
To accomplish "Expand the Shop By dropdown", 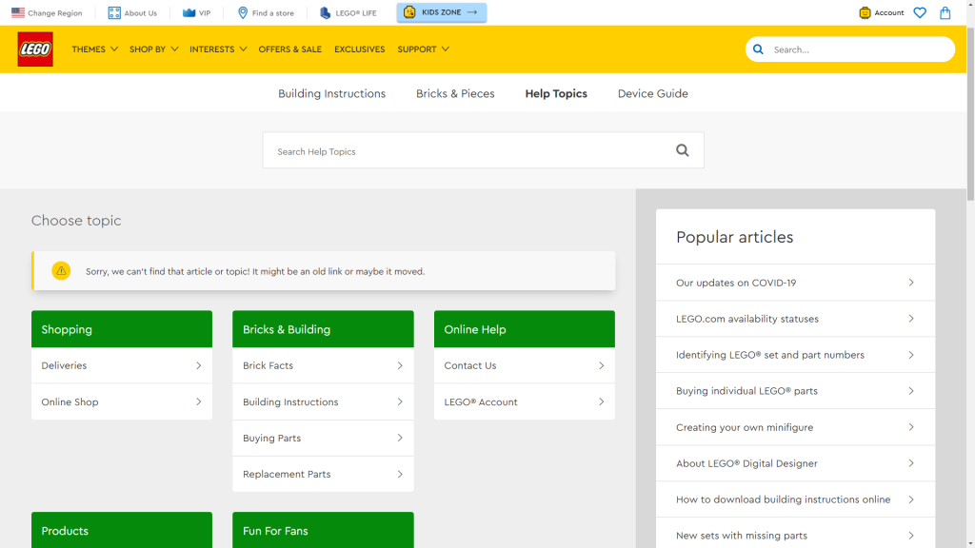I will pos(153,49).
